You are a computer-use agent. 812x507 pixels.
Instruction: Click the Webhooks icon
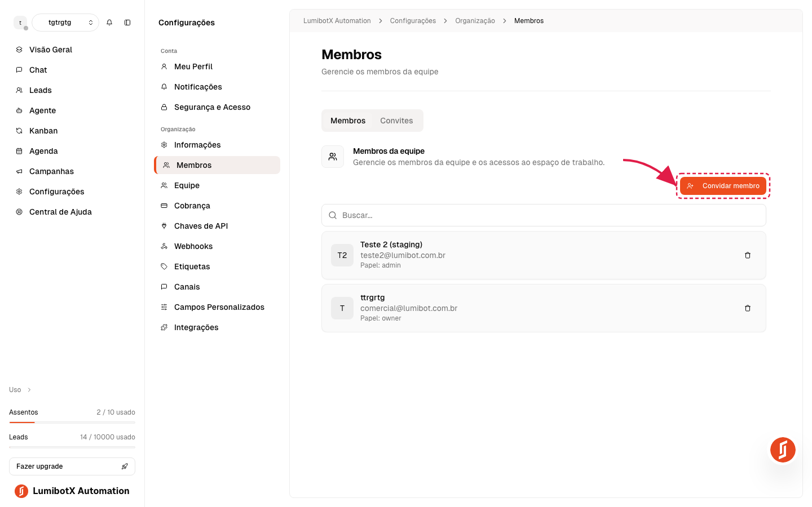[164, 246]
